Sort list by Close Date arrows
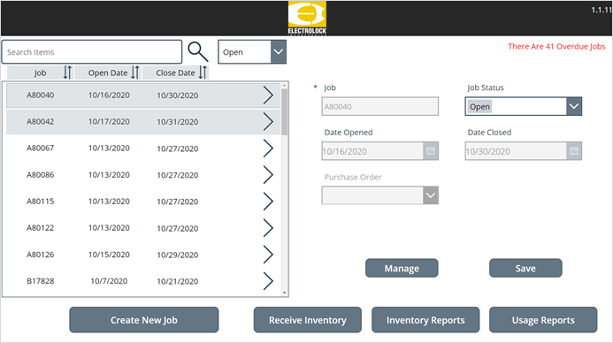 click(x=203, y=72)
